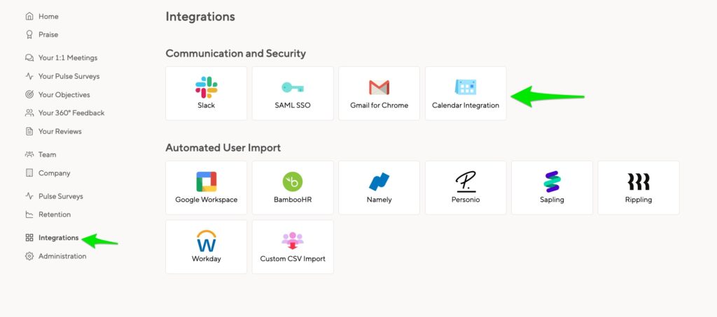This screenshot has width=717, height=317.
Task: Open Your Pulse Surveys label
Action: (69, 77)
